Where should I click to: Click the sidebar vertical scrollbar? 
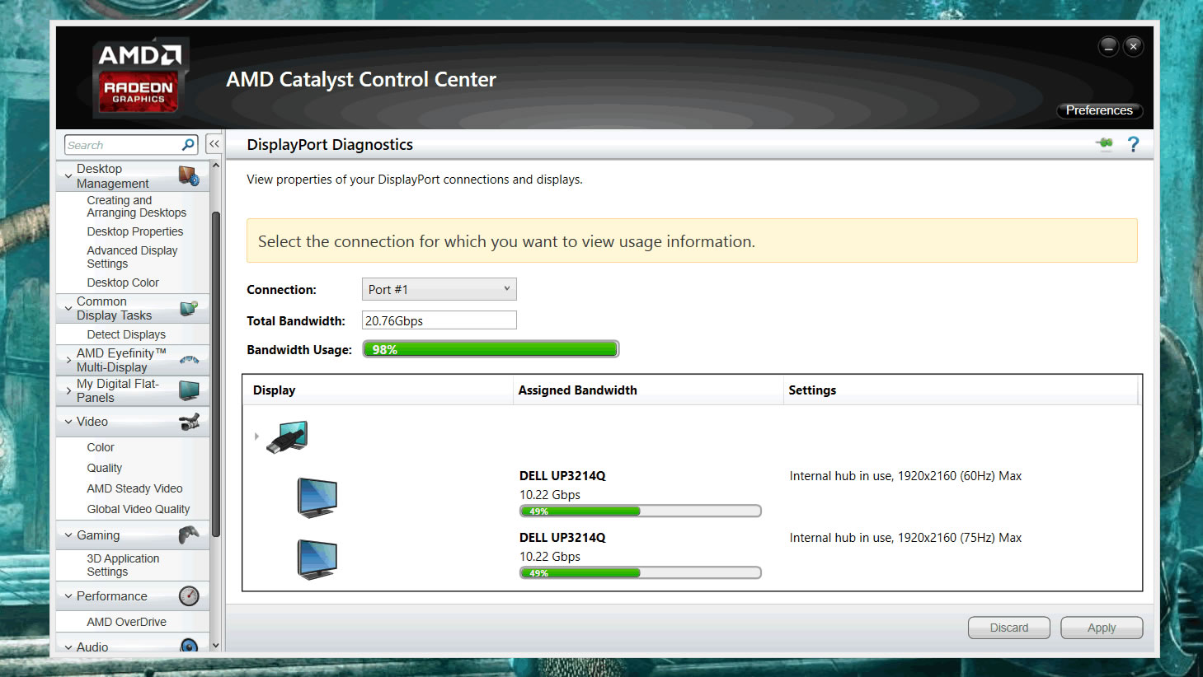click(216, 375)
